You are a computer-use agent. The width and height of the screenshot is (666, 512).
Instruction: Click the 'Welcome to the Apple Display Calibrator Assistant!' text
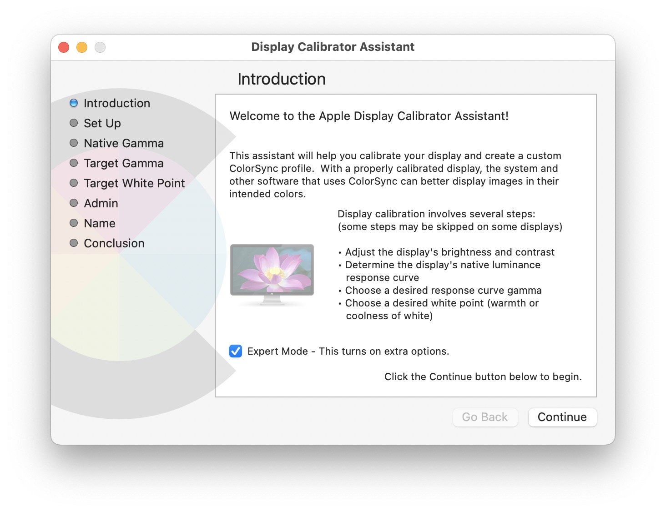pos(369,116)
